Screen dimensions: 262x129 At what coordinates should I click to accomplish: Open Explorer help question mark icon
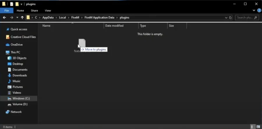tap(259, 10)
